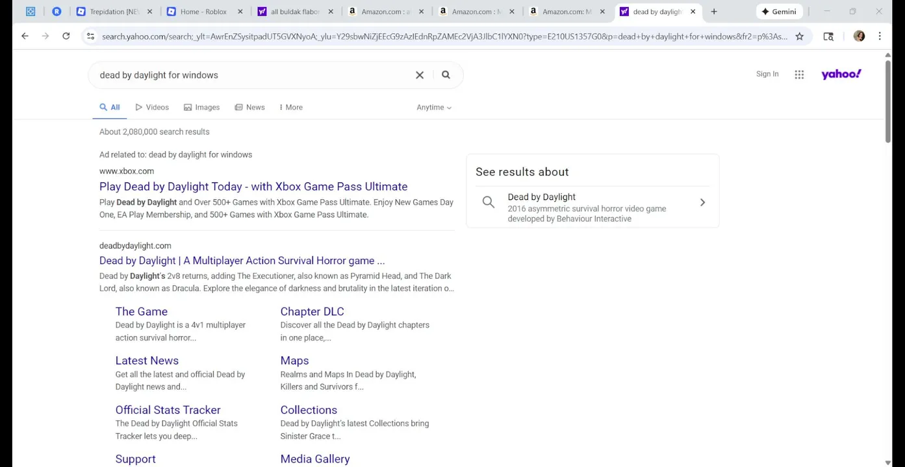
Task: Open the Anytime time filter dropdown
Action: pyautogui.click(x=434, y=108)
